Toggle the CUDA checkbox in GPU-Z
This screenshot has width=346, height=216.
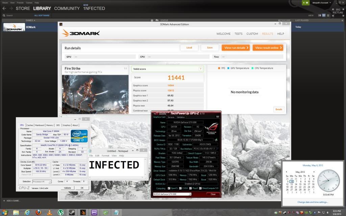coord(180,188)
